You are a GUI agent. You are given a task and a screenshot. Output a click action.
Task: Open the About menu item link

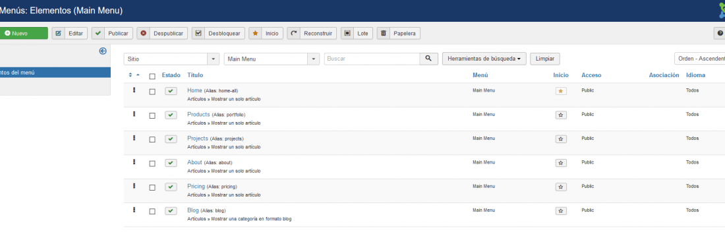[194, 162]
